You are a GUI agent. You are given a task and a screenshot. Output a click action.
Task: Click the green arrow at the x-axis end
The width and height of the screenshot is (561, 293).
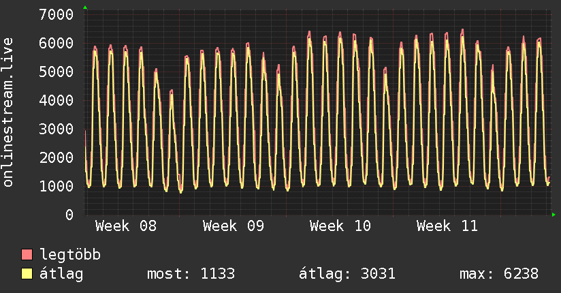[554, 215]
